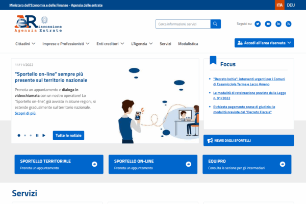Image resolution: width=306 pixels, height=204 pixels.
Task: Click arrow icon on Sportello Territoriale card
Action: tap(94, 164)
